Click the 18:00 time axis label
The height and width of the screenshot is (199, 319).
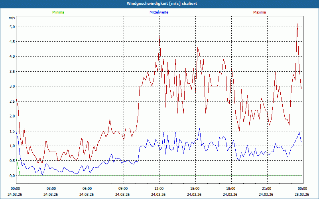[231, 189]
